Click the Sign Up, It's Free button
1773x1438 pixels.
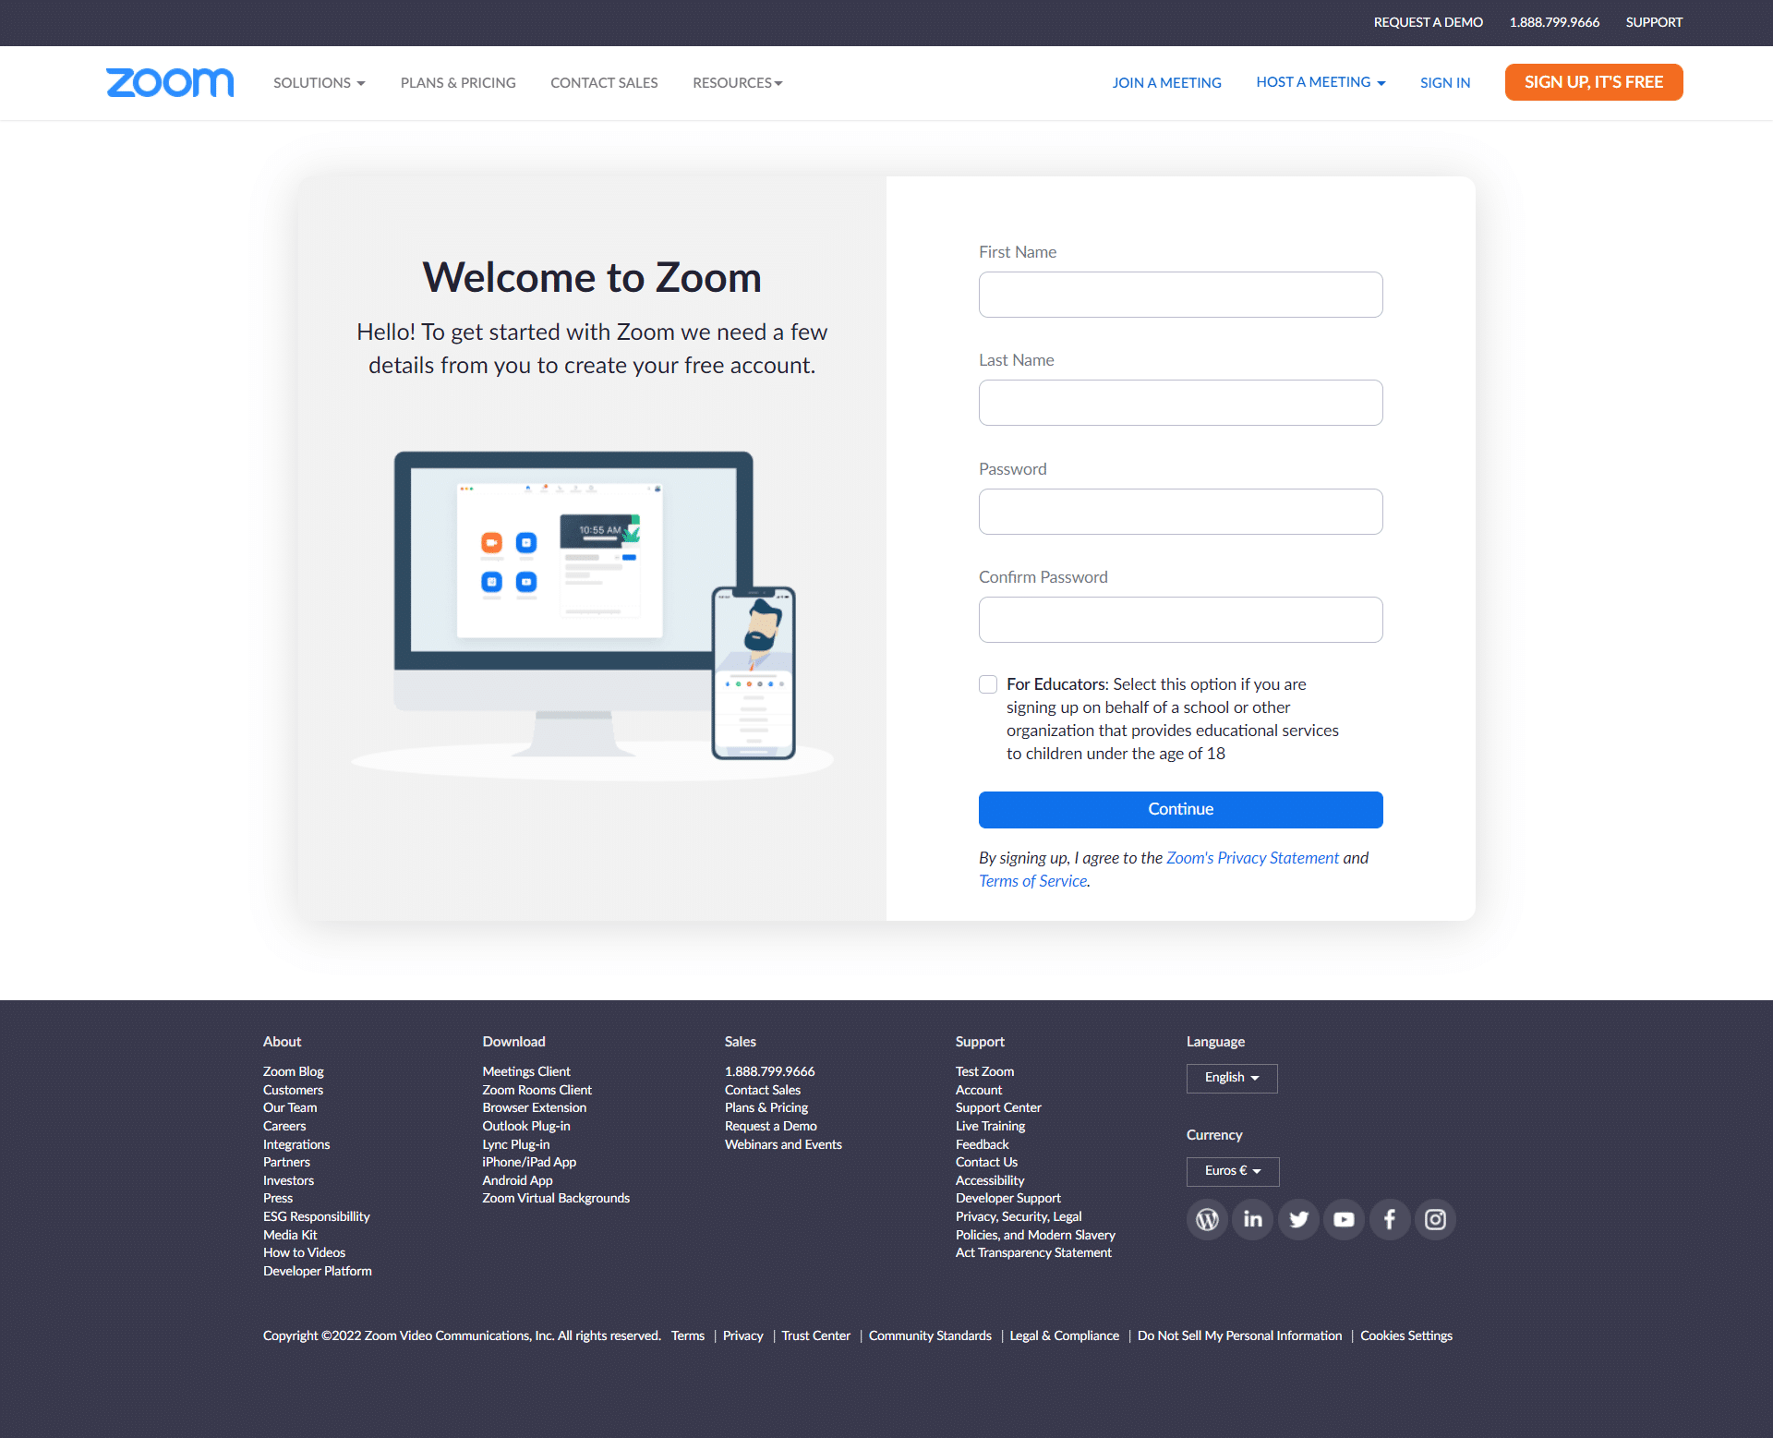[x=1594, y=82]
